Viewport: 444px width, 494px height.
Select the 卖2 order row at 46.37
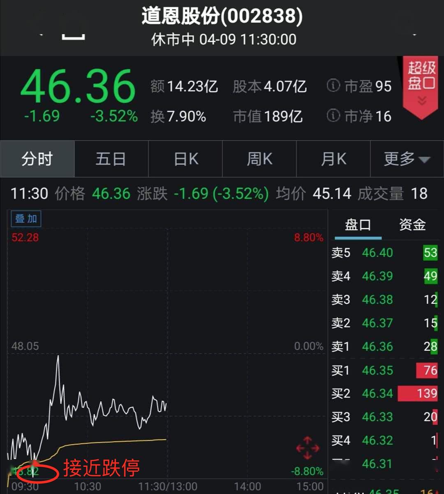385,323
